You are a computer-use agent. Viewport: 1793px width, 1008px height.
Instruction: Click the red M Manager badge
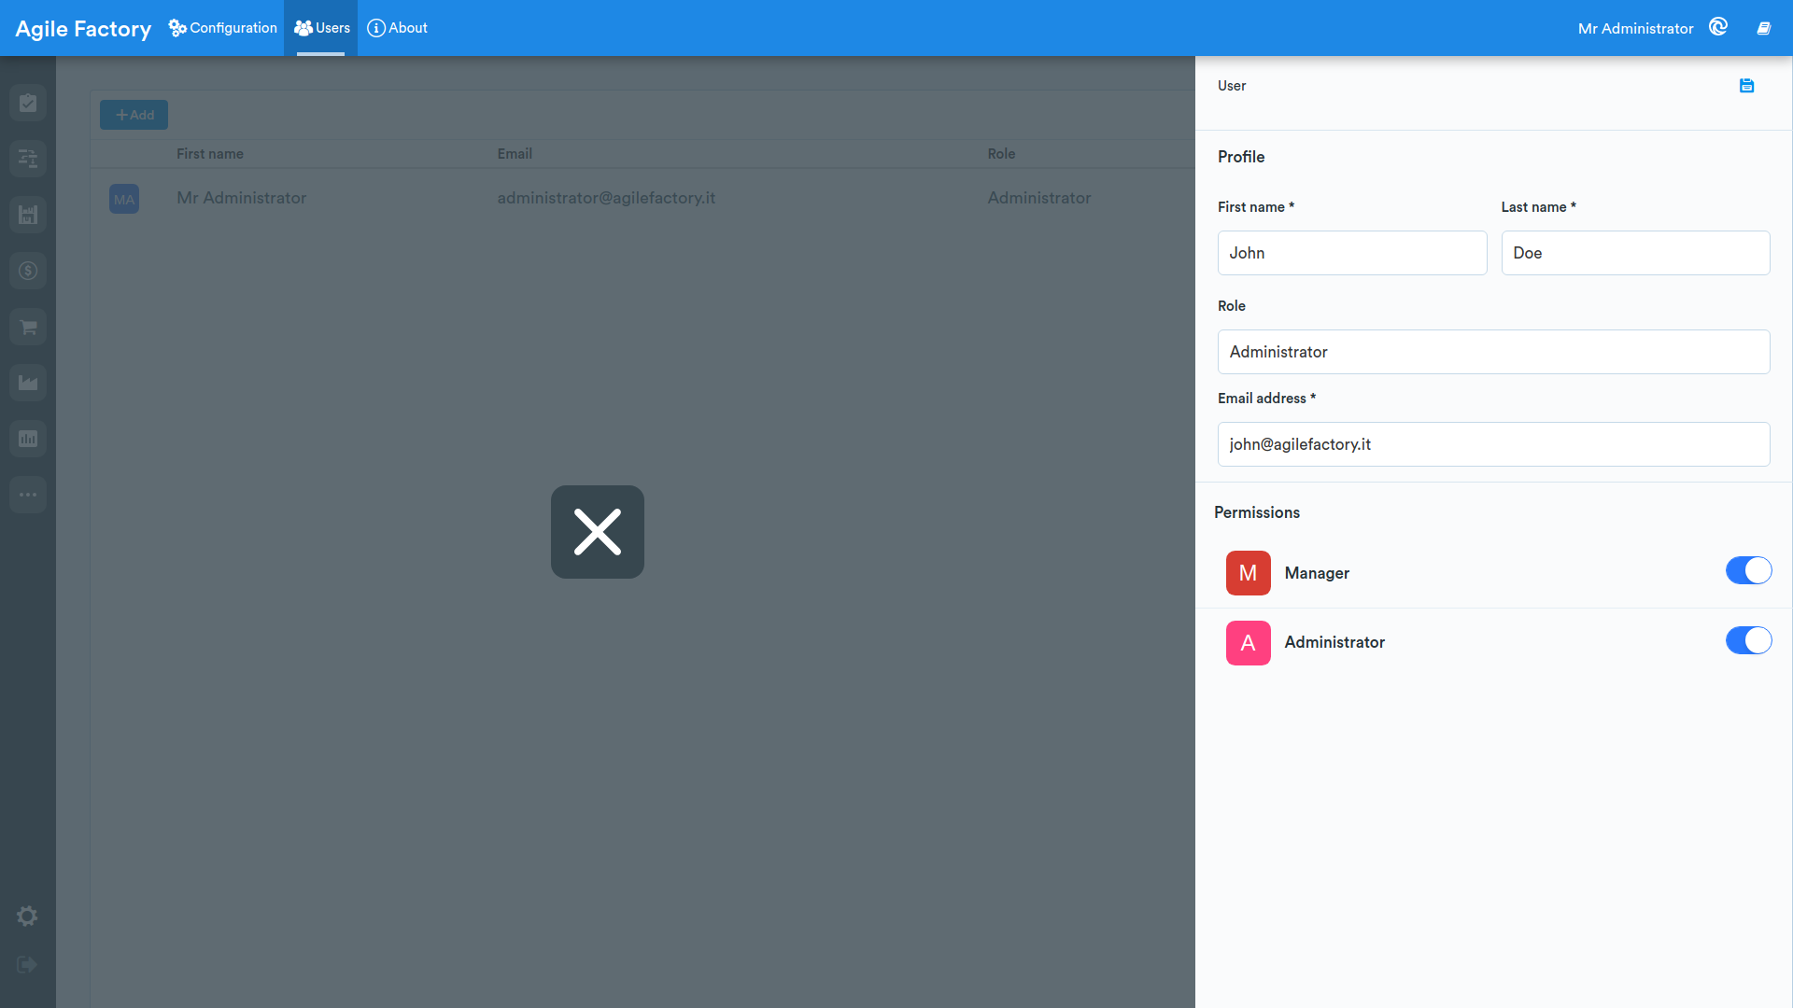click(x=1249, y=573)
